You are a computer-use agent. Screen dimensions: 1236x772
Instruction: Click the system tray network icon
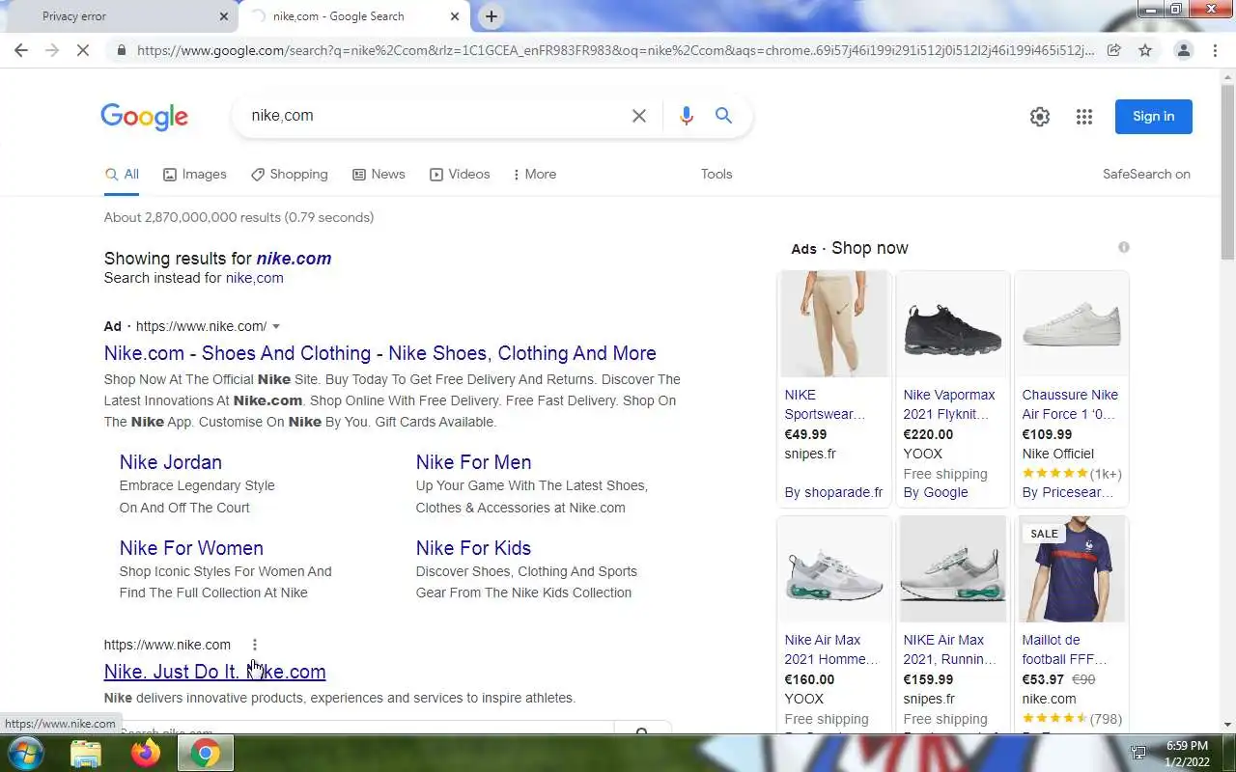[x=1138, y=753]
